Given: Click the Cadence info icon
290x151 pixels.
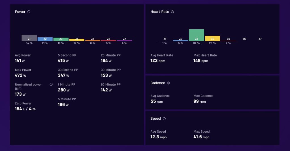Looking at the screenshot, I should click(168, 83).
